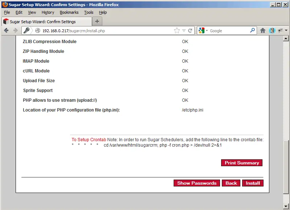Open the View menu
The width and height of the screenshot is (290, 210).
tap(32, 12)
